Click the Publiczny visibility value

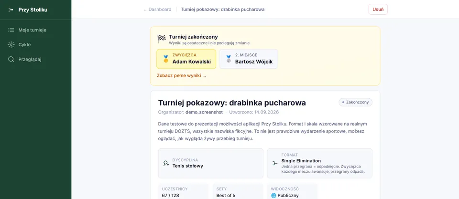coord(288,196)
